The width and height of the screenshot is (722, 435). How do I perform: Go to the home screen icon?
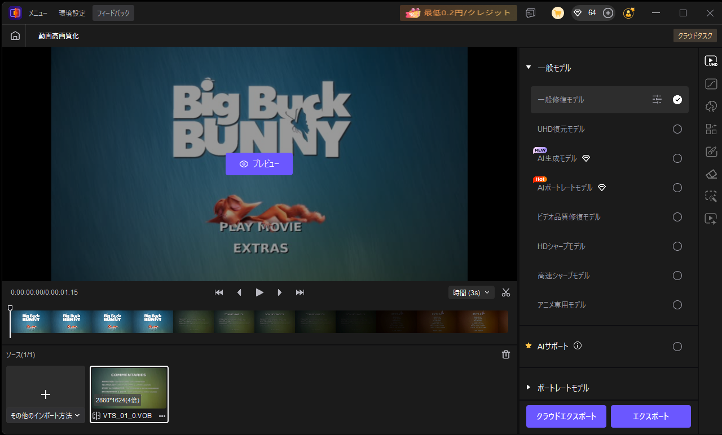pos(15,35)
